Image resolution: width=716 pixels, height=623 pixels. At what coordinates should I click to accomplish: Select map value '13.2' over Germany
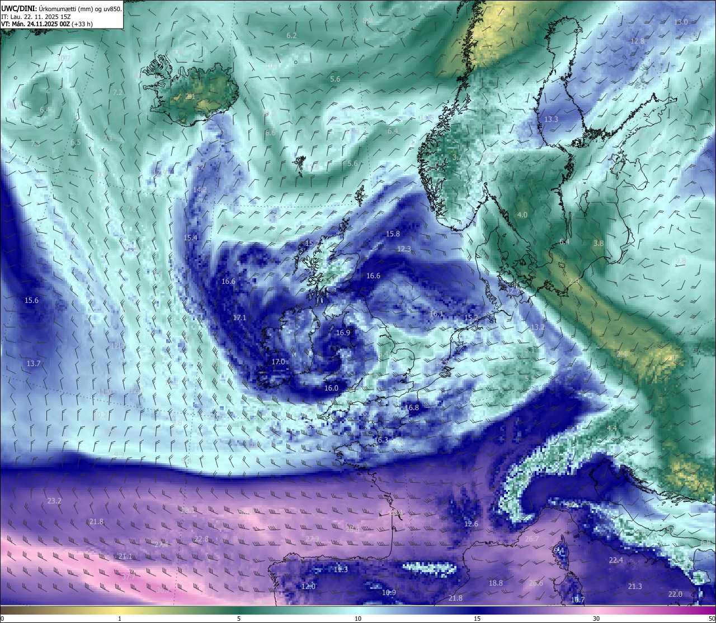tap(538, 327)
